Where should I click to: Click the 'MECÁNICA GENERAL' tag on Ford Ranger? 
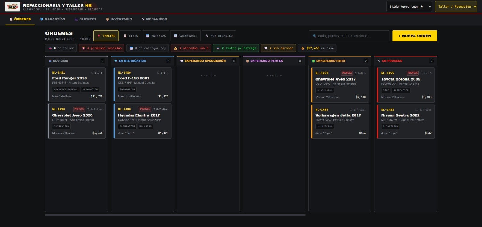coord(66,90)
